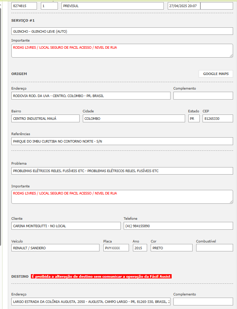
Task: Click the Telefone field (41) 984155890
Action: click(x=178, y=226)
